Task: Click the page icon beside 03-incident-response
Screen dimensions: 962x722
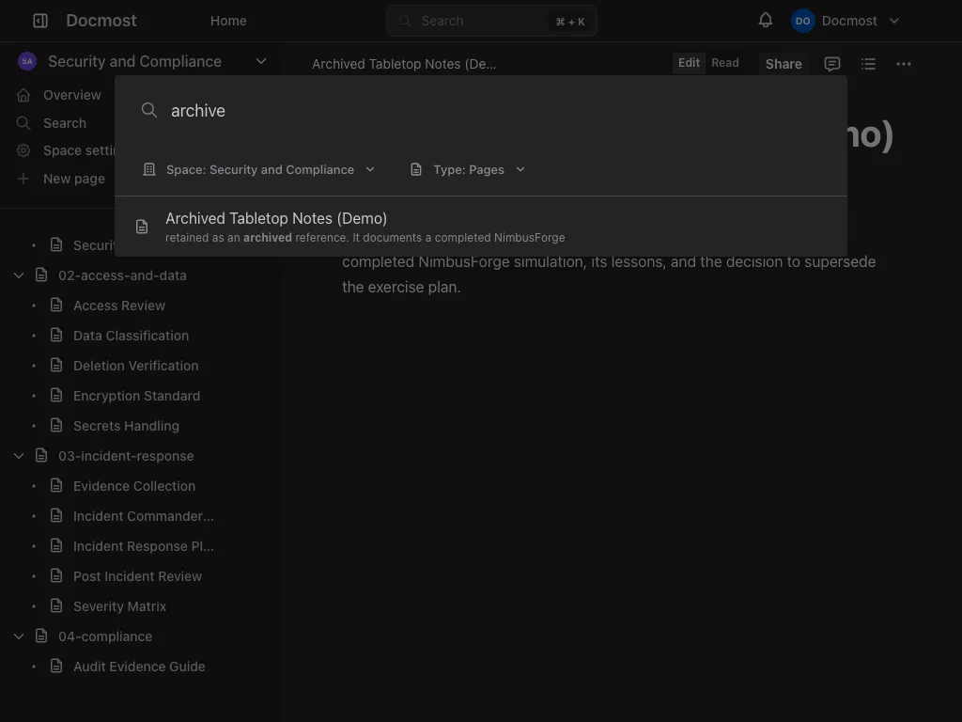Action: tap(41, 456)
